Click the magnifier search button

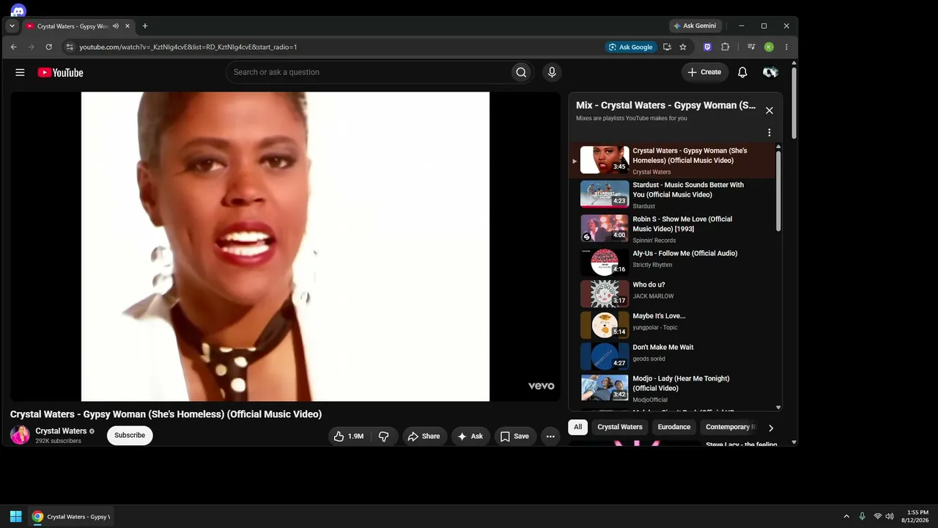coord(521,72)
